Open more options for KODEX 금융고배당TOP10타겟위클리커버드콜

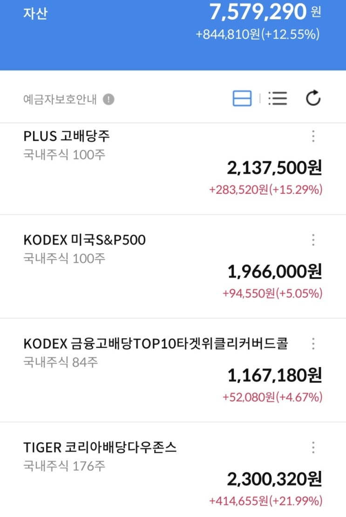(313, 344)
